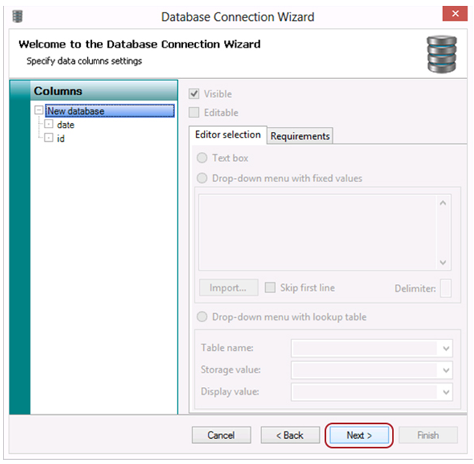This screenshot has width=474, height=464.
Task: Select the Text box radio option
Action: point(202,158)
